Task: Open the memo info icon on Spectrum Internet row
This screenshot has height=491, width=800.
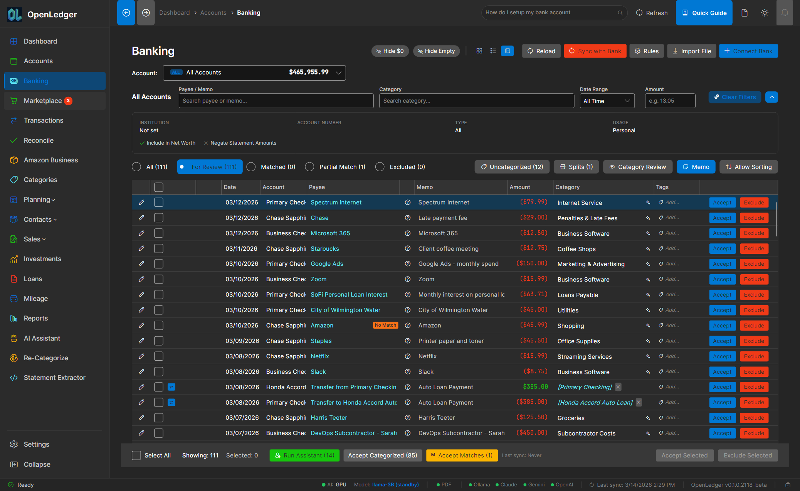Action: pos(408,202)
